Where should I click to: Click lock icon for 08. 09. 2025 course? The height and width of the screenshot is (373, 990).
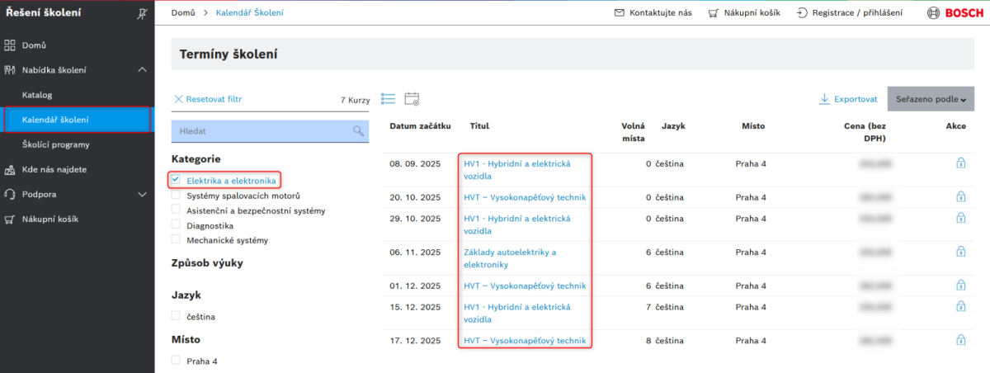pyautogui.click(x=960, y=163)
